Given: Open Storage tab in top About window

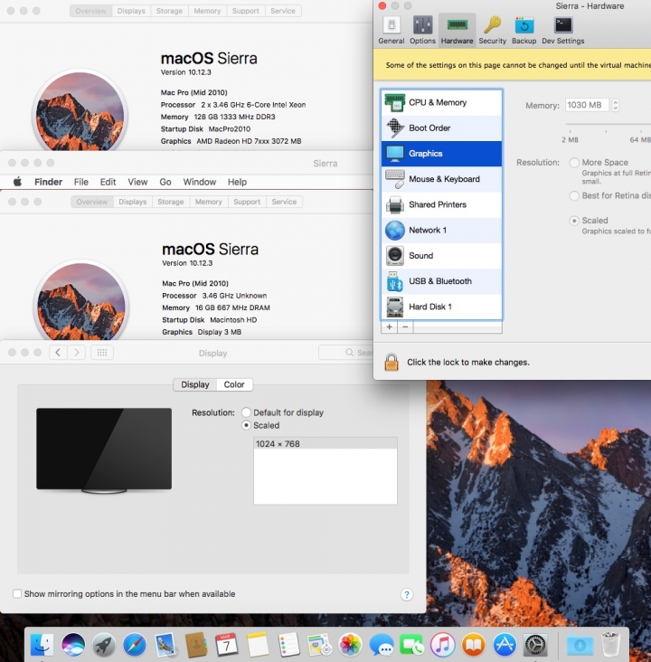Looking at the screenshot, I should click(169, 11).
